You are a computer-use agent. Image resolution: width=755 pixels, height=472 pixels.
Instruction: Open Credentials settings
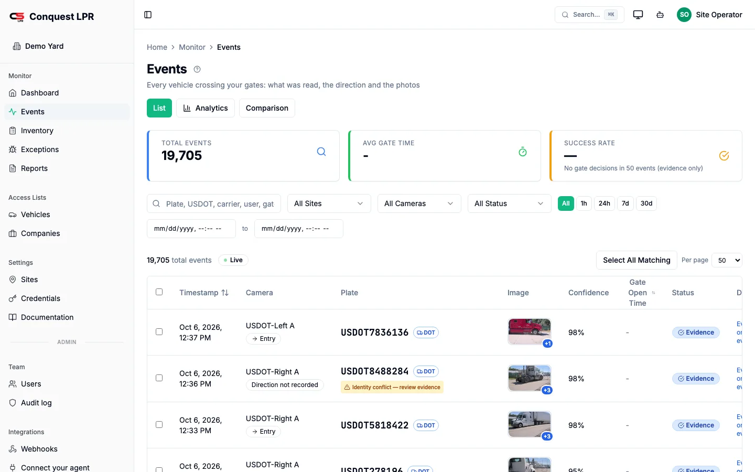tap(67, 298)
